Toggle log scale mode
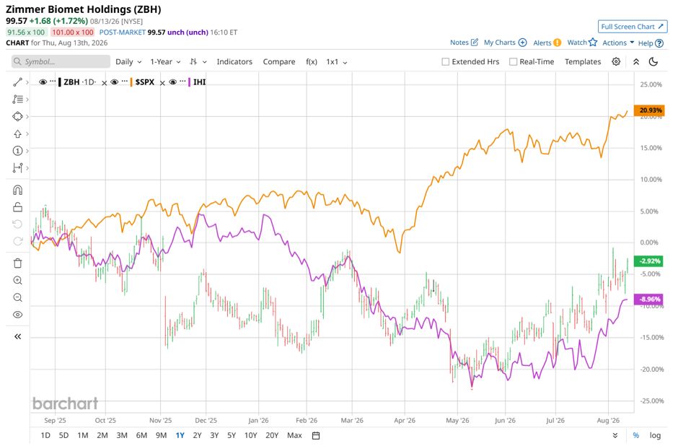This screenshot has width=678, height=446. (655, 435)
